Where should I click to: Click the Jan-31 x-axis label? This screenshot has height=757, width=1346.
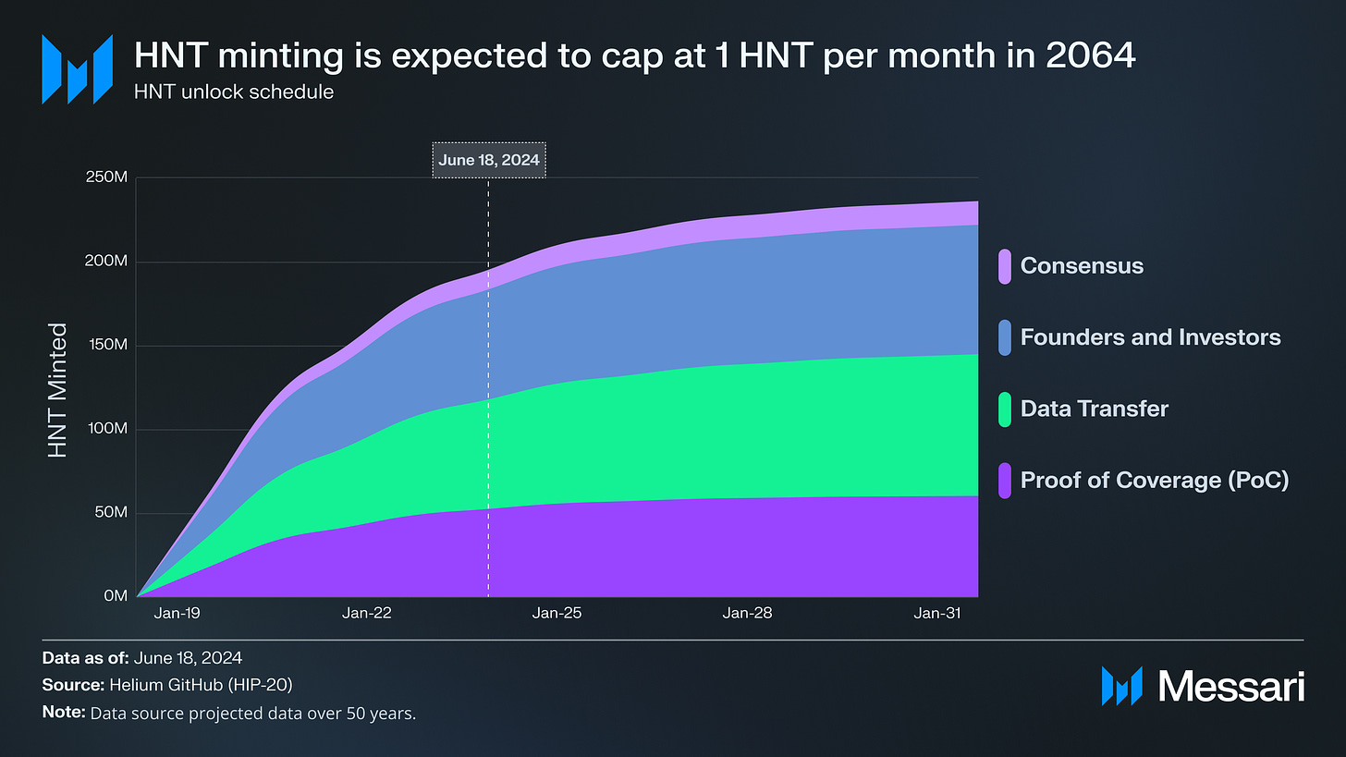tap(939, 613)
